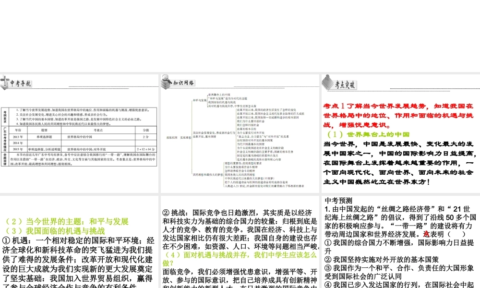
Task: Click the 考点突破 header icon
Action: (327, 82)
